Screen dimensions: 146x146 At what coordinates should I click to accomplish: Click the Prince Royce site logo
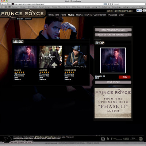click(22, 14)
